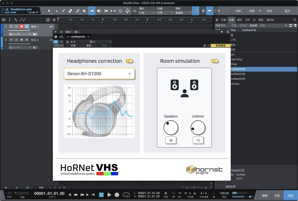Image resolution: width=298 pixels, height=201 pixels.
Task: Open Headphone gain parameter dropdown arrow
Action: (x=37, y=13)
